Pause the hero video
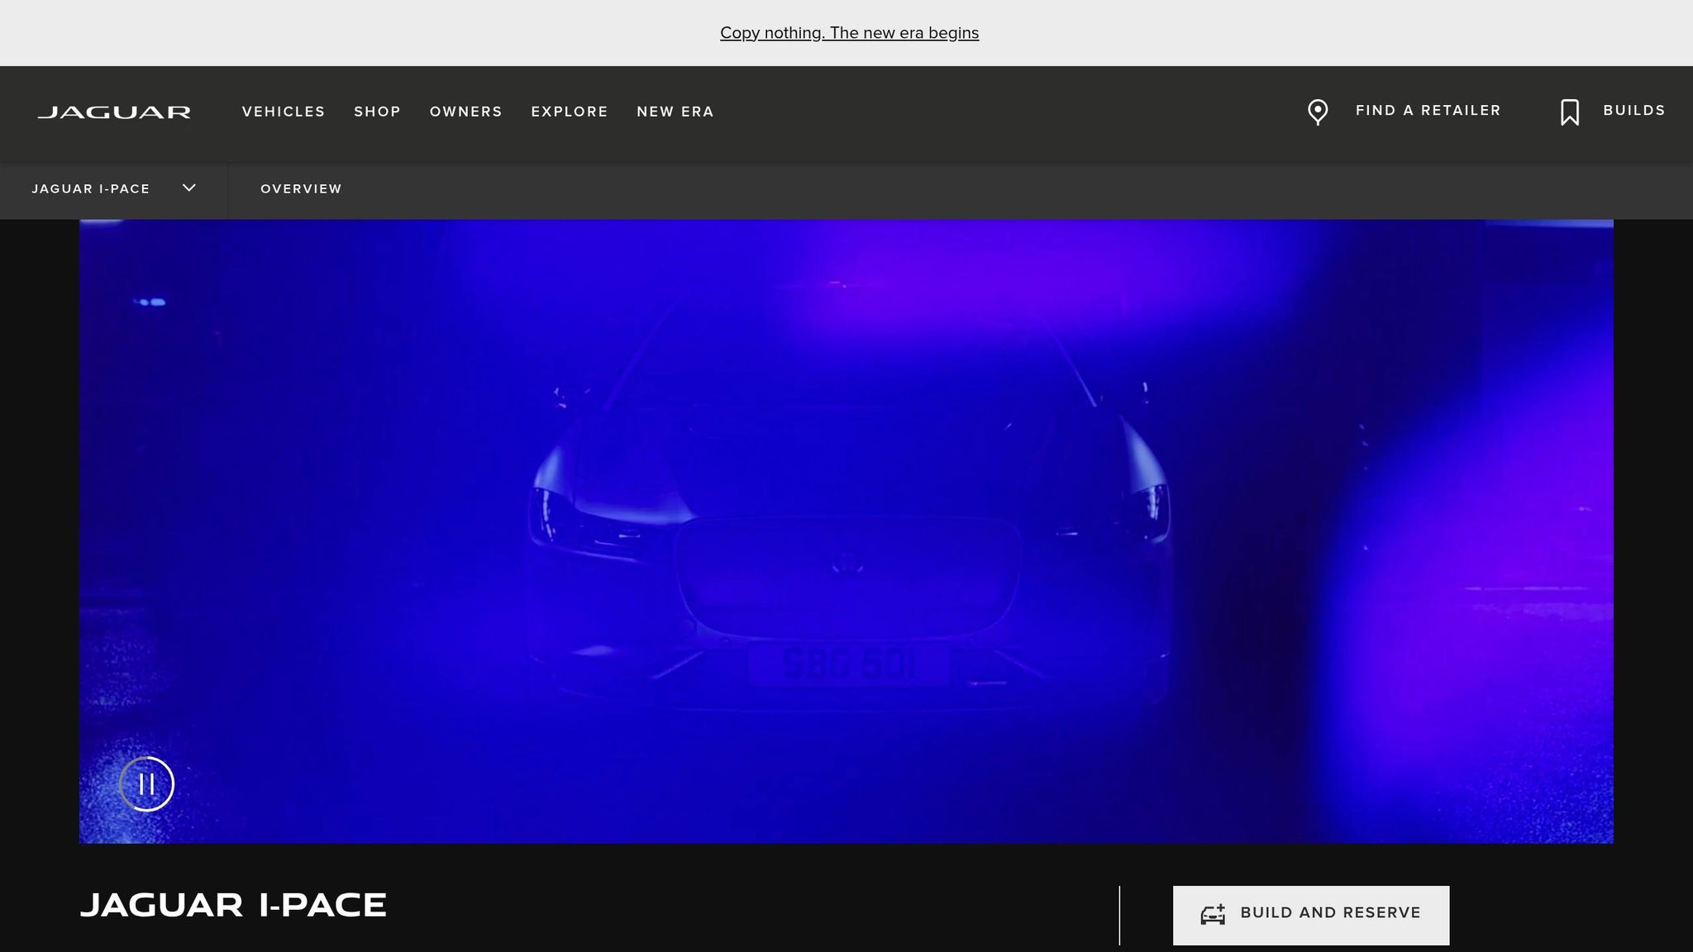This screenshot has height=952, width=1693. point(146,783)
